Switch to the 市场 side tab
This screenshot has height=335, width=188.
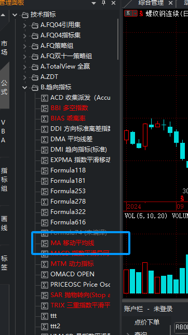point(4,48)
